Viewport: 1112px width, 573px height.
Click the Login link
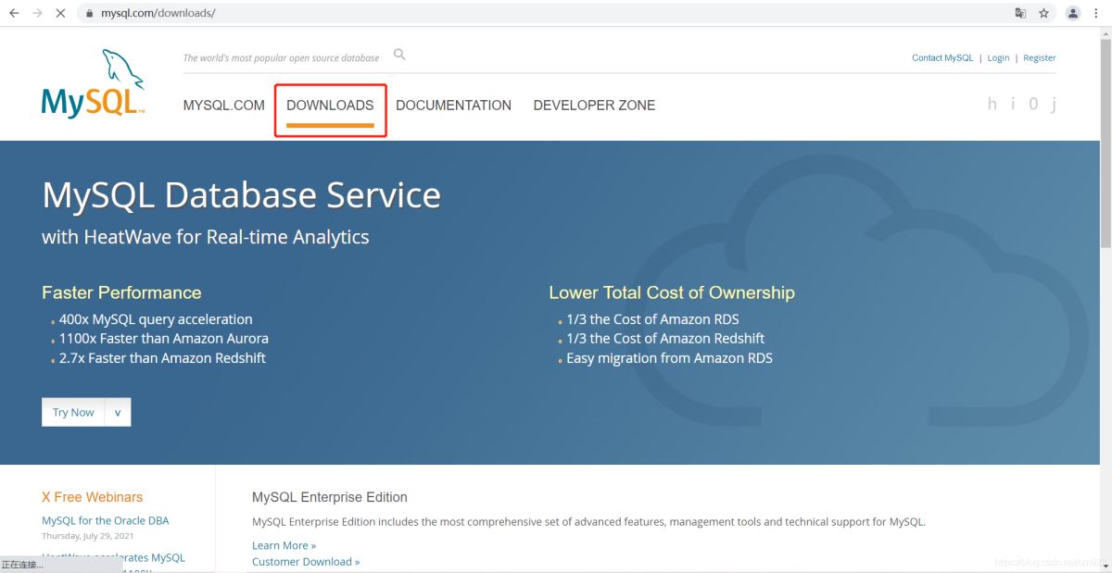pos(998,57)
